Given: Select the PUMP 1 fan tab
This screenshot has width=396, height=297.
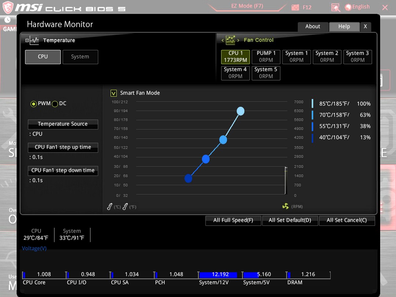Looking at the screenshot, I should (266, 57).
